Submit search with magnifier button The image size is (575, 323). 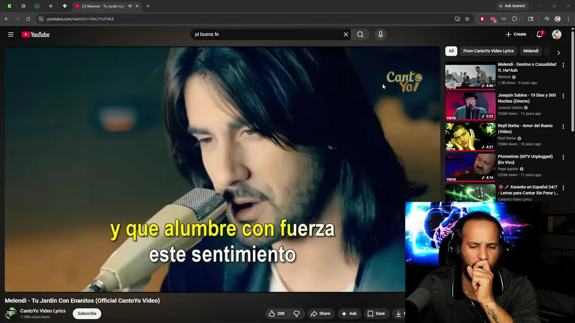(360, 35)
